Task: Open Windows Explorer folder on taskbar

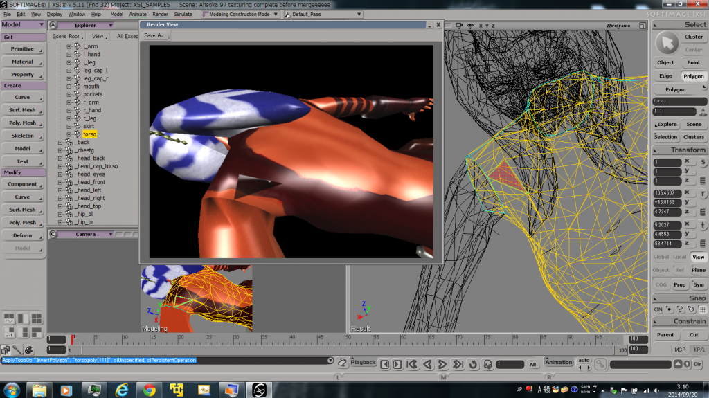Action: click(x=39, y=390)
